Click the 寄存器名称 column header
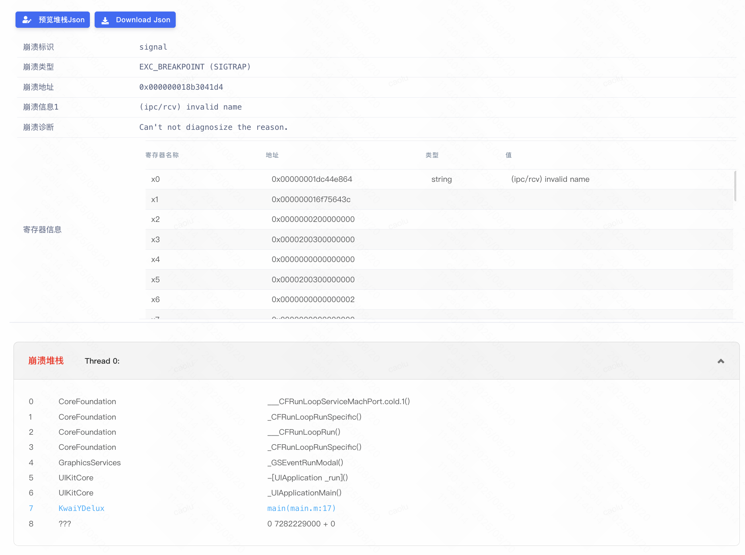Viewport: 745px width, 555px height. [x=162, y=155]
